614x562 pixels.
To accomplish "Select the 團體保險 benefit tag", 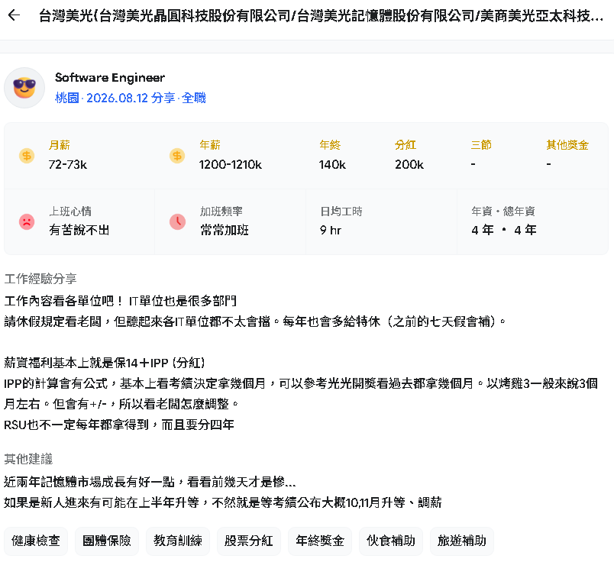I will click(107, 541).
